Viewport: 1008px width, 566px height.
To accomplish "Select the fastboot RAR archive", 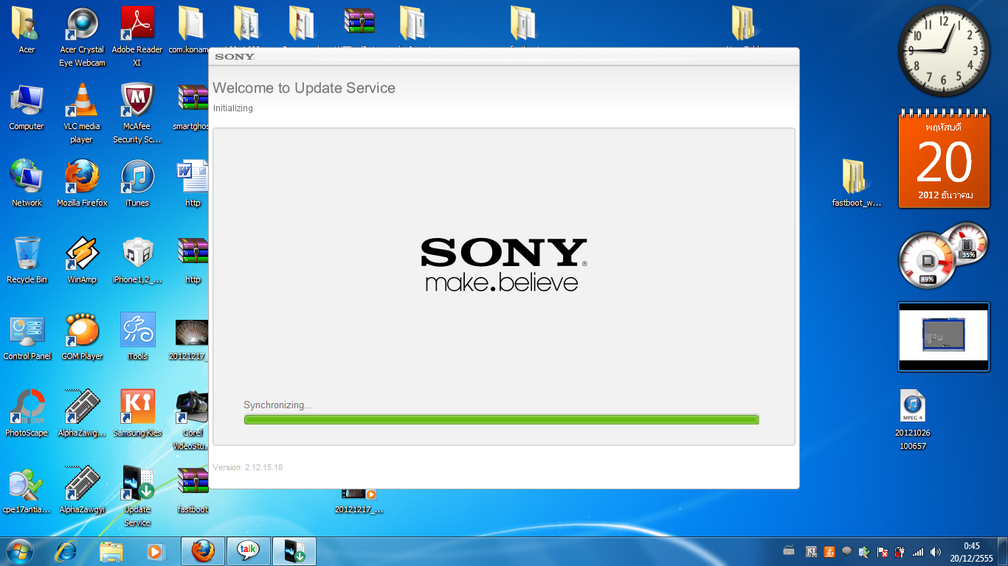I will [x=193, y=489].
